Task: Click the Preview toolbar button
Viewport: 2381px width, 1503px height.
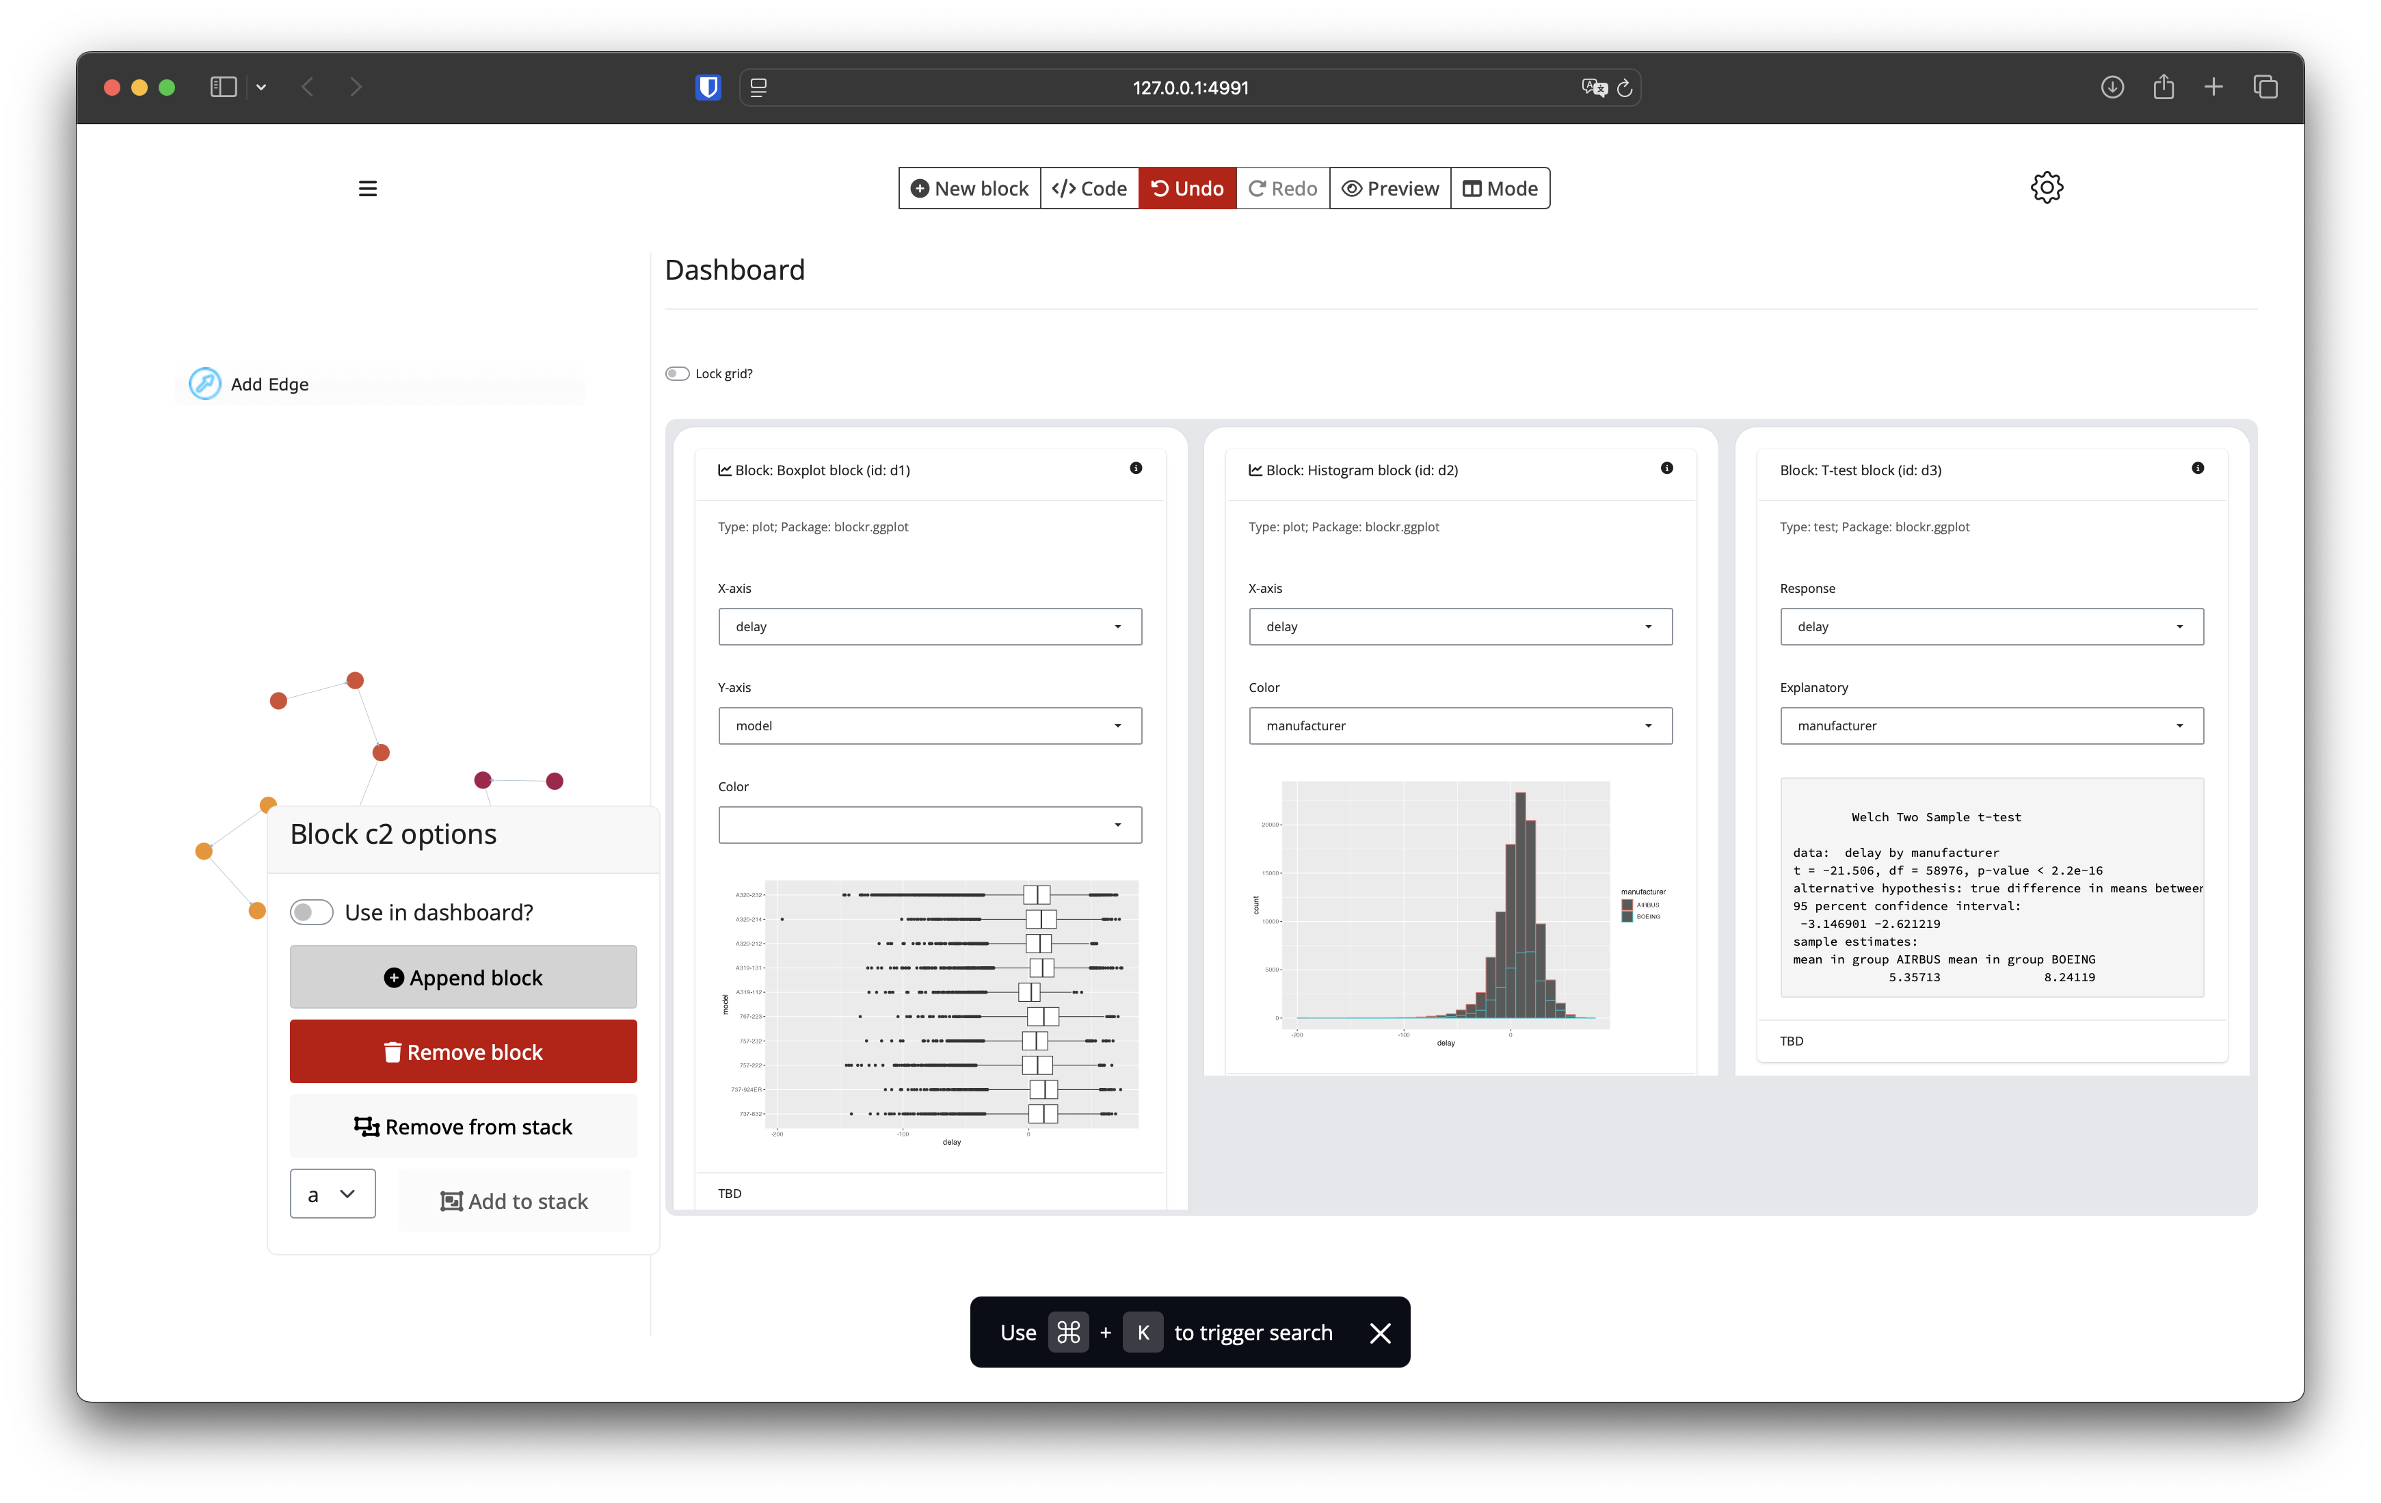Action: pyautogui.click(x=1389, y=189)
